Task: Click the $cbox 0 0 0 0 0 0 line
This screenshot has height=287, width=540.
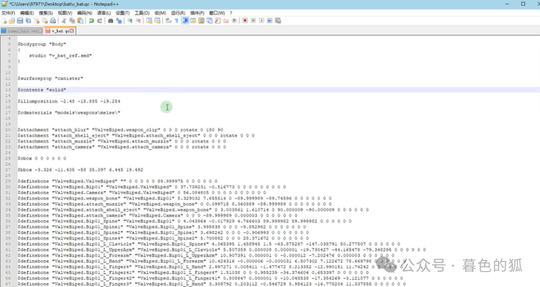Action: point(41,158)
